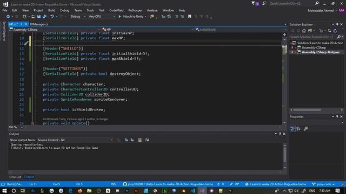
Task: Toggle auto-hide pin on Properties panel
Action: (337, 117)
